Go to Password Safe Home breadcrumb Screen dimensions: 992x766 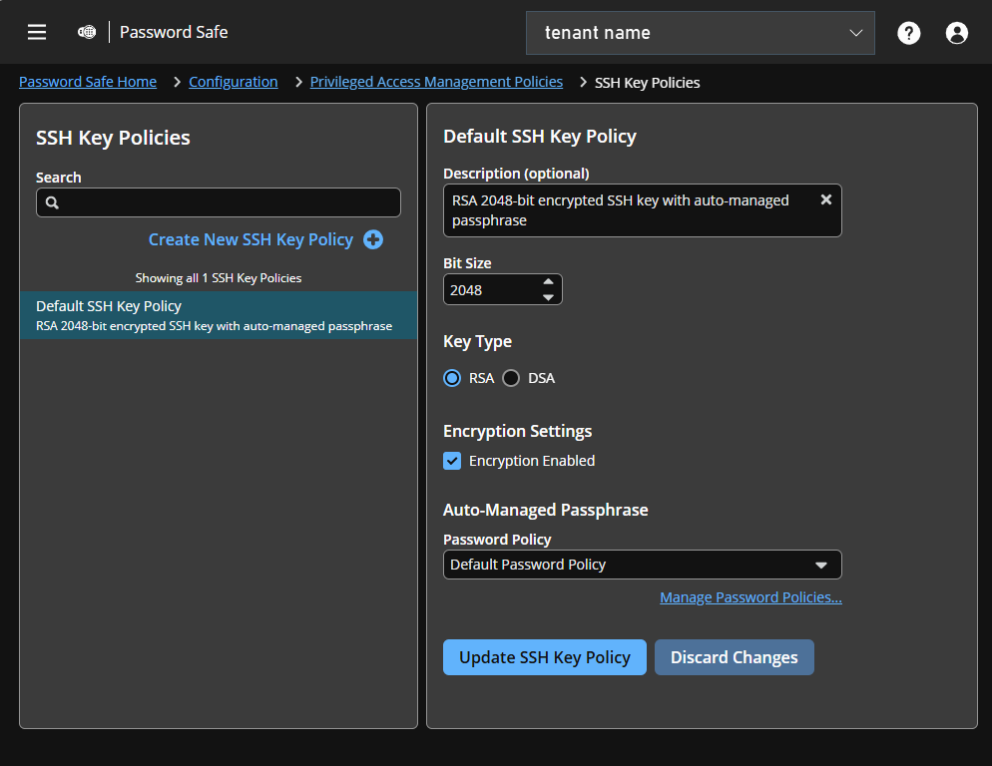click(x=88, y=81)
